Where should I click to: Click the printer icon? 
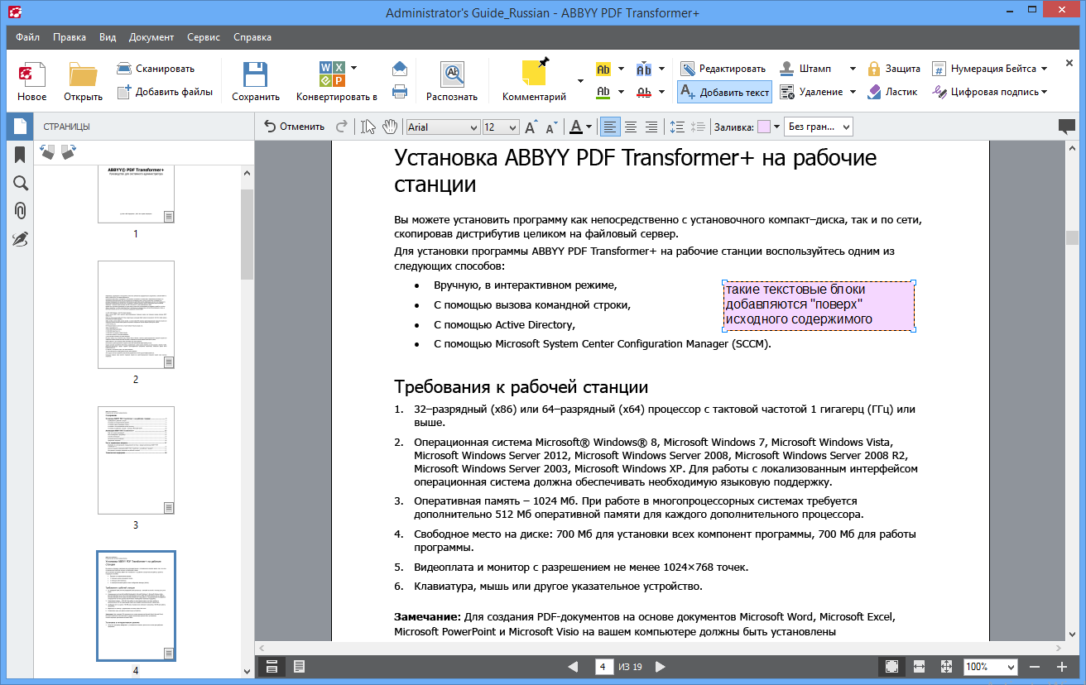point(400,92)
